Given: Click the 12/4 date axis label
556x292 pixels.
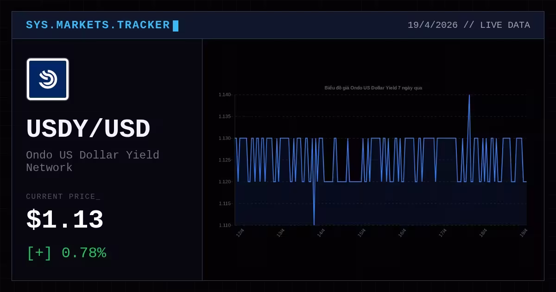Looking at the screenshot, I should tap(240, 233).
